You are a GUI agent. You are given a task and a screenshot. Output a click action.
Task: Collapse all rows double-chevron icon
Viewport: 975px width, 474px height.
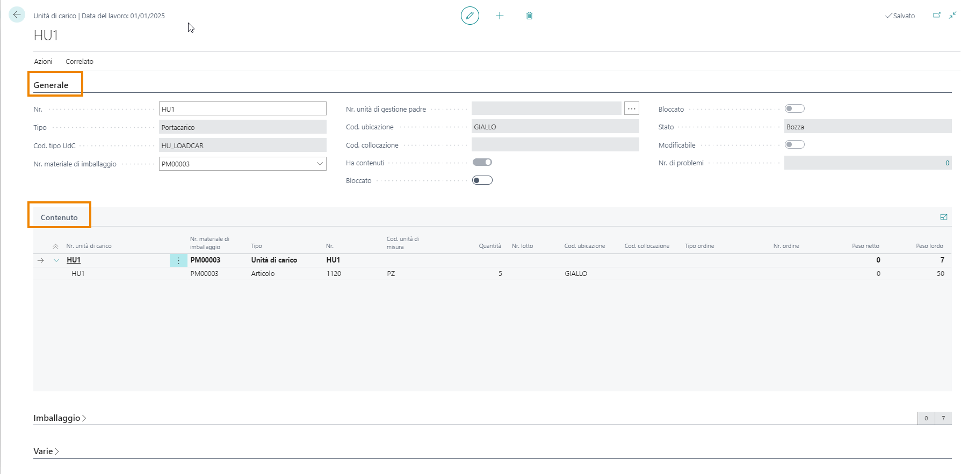click(x=55, y=246)
